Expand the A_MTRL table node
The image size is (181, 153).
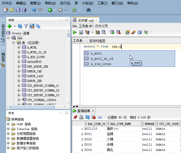[x=19, y=47]
